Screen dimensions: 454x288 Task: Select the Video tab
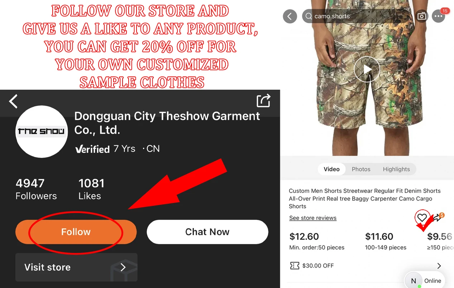tap(331, 169)
